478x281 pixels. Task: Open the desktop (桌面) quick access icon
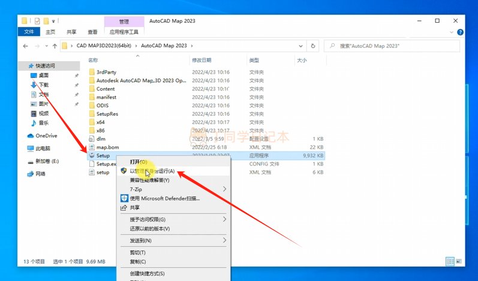pos(34,75)
